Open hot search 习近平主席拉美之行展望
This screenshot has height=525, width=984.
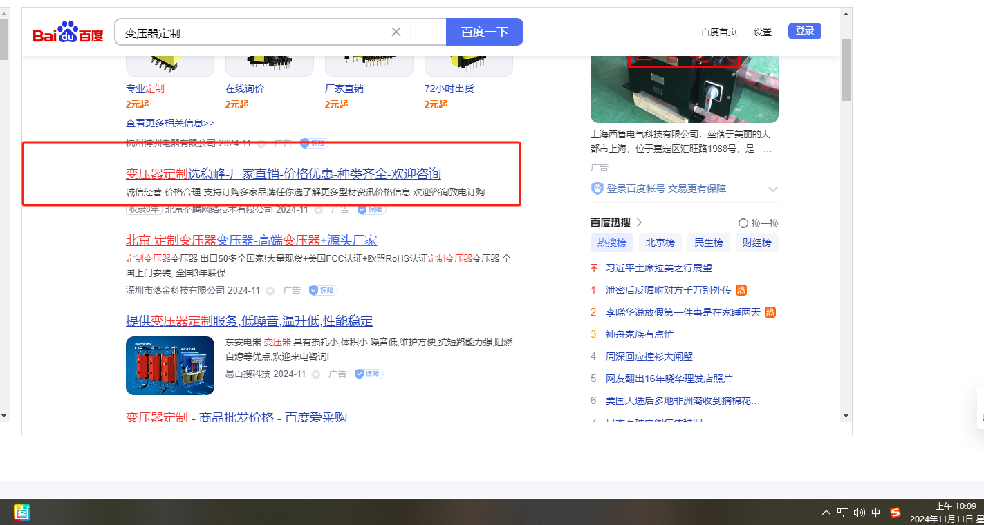tap(659, 268)
